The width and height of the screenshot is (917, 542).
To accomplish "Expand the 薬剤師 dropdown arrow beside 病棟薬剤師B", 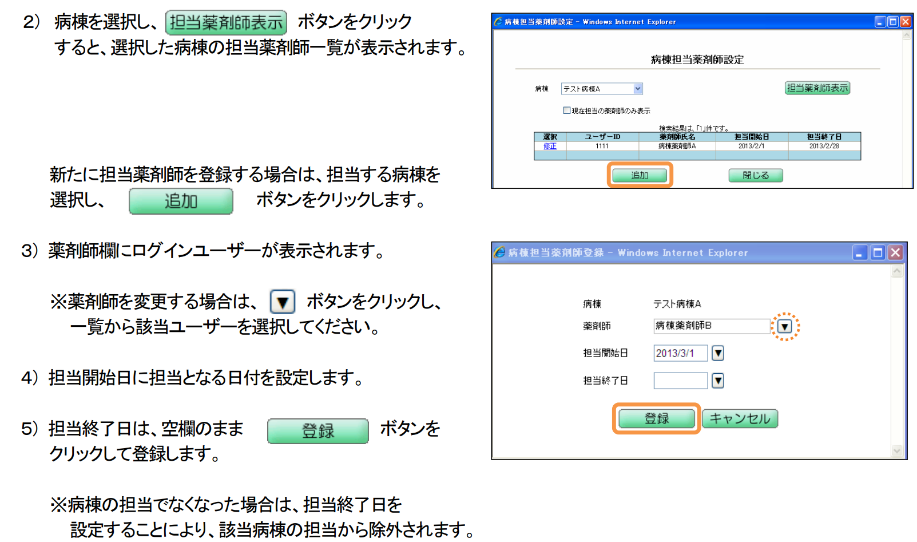I will pyautogui.click(x=785, y=326).
